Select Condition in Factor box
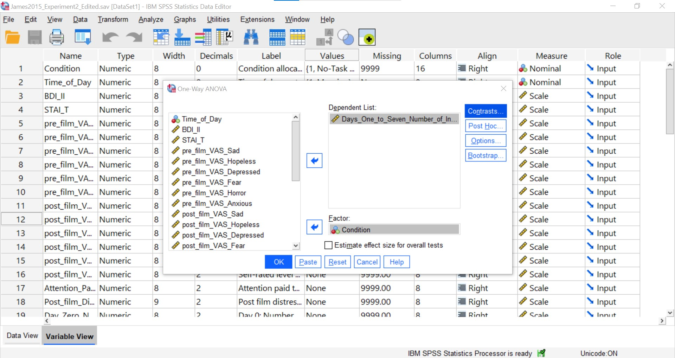This screenshot has height=358, width=675. [x=394, y=230]
